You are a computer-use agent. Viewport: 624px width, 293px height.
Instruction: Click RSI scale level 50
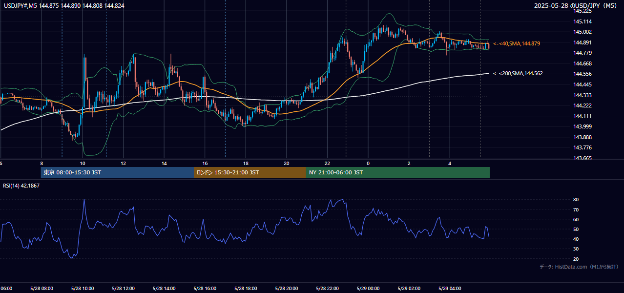point(576,229)
